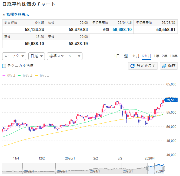
Task: Click the left handle of range navigator
Action: tap(148, 168)
